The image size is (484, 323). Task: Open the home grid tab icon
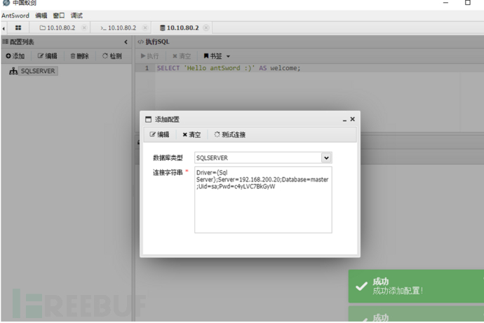pyautogui.click(x=18, y=28)
